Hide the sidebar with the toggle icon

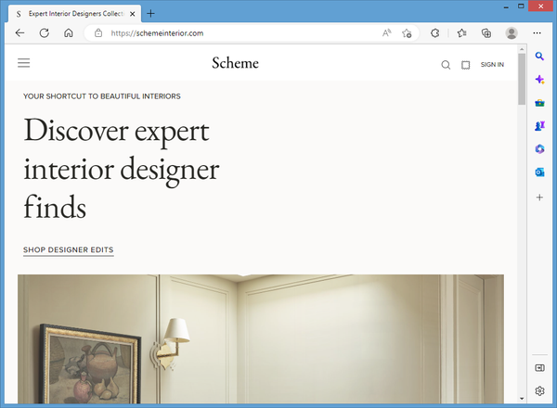[x=539, y=368]
